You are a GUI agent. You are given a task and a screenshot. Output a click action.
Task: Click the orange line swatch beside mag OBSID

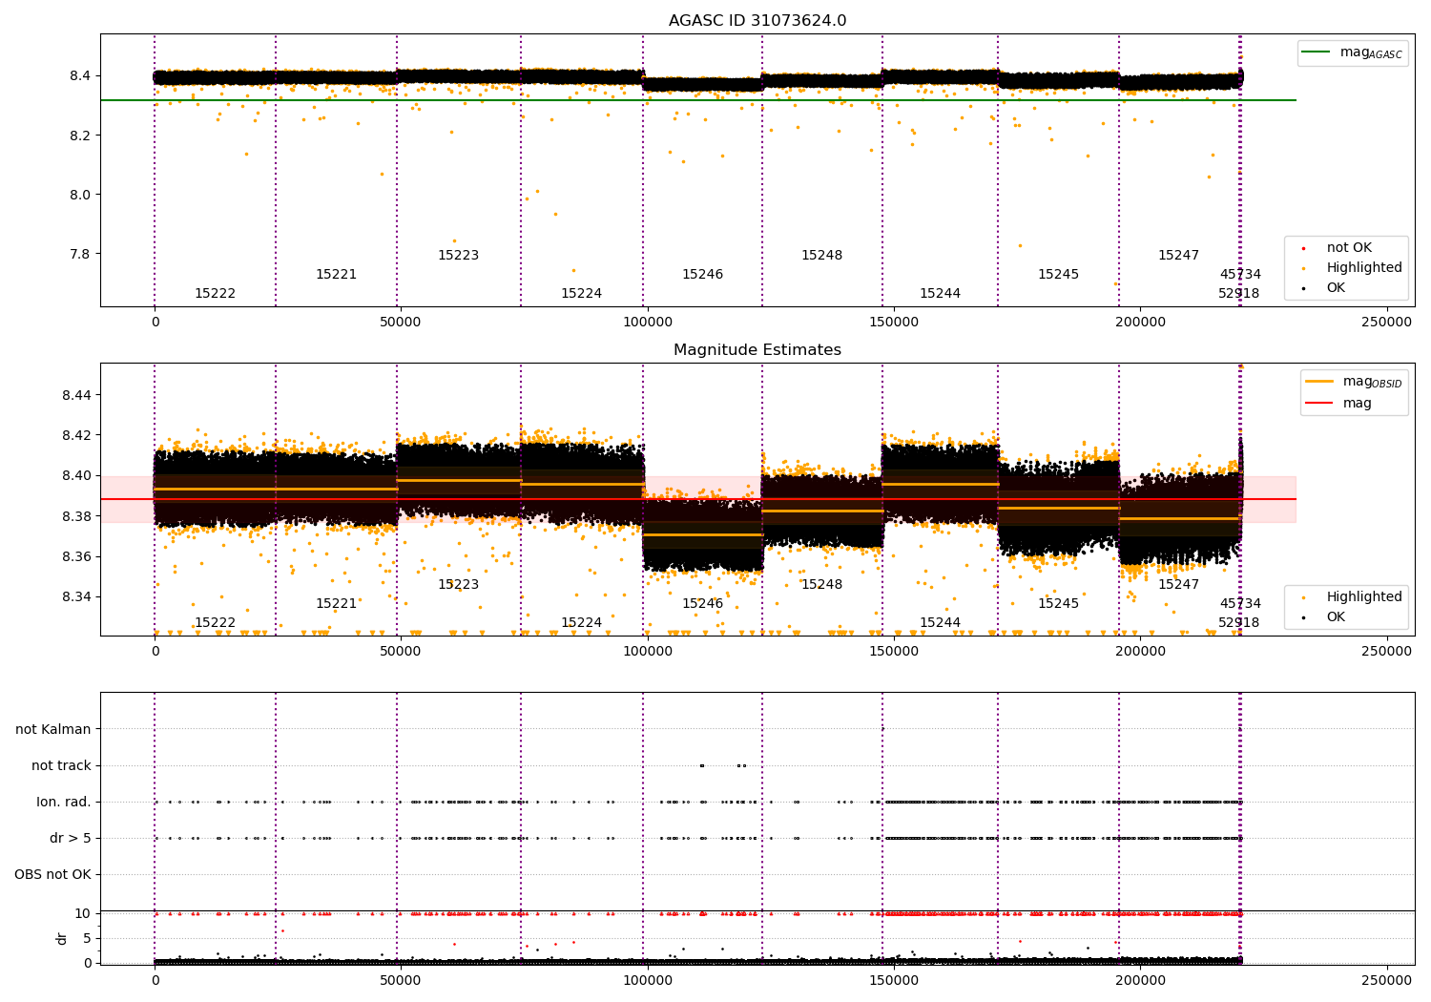click(1319, 382)
